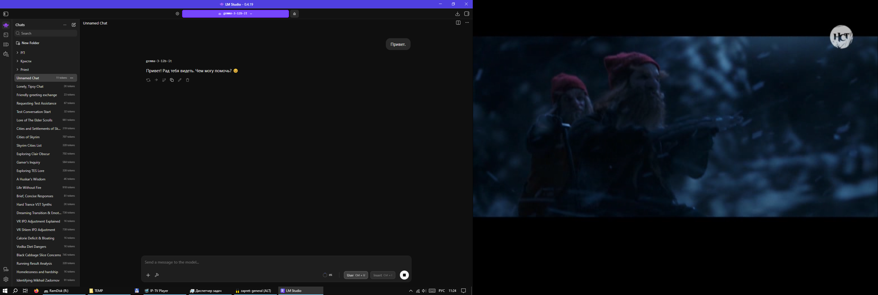Viewport: 878px width, 295px height.
Task: Open the Running Result Analysis chat
Action: [46, 264]
